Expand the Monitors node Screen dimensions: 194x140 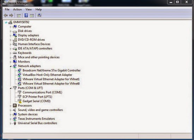pyautogui.click(x=11, y=62)
